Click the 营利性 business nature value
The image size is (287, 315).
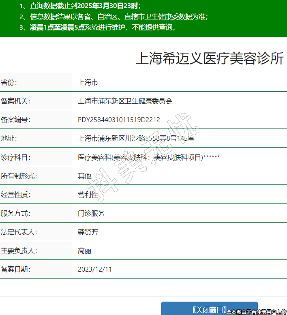tap(88, 195)
